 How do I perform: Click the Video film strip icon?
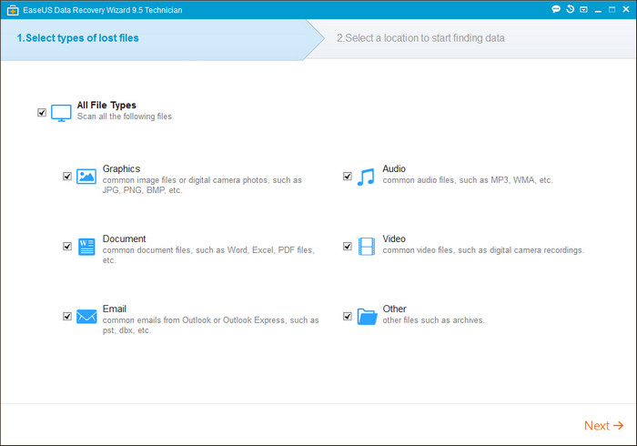366,247
